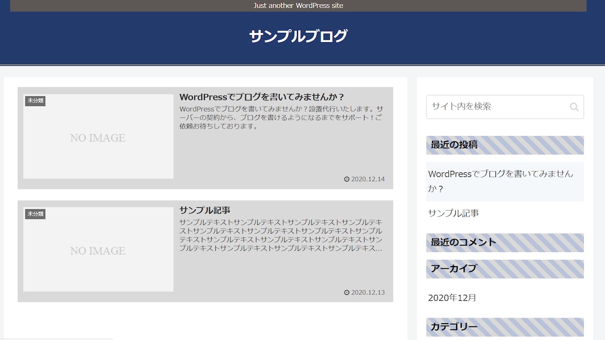Click the date 2020.12.14
The height and width of the screenshot is (340, 605).
368,179
